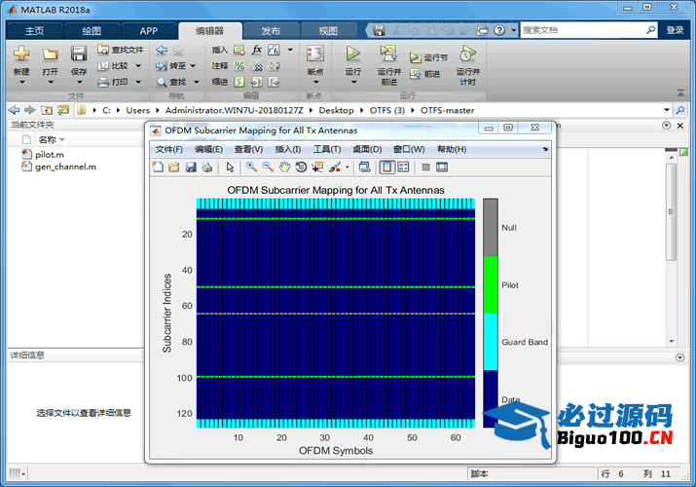Open the Compare (比较) dropdown arrow
The image size is (696, 487).
138,66
